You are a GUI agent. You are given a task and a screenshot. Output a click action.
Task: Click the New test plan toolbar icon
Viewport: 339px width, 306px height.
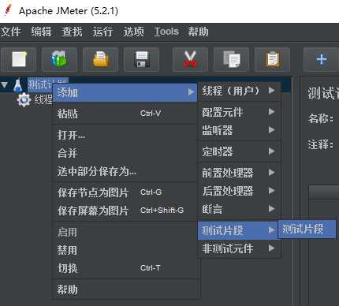[19, 59]
